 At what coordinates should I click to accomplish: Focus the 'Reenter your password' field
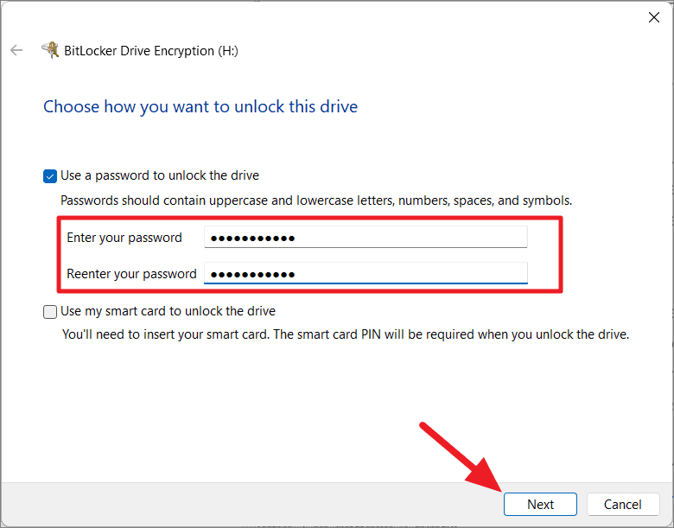point(366,273)
